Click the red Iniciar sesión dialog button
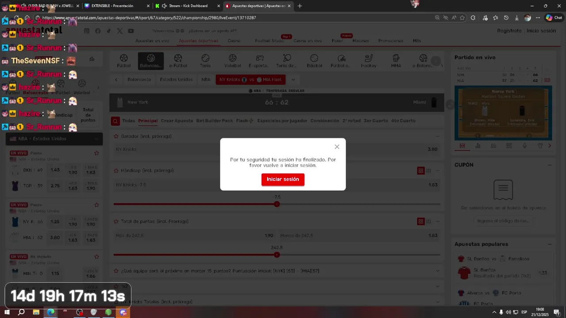This screenshot has width=566, height=318. [x=283, y=179]
